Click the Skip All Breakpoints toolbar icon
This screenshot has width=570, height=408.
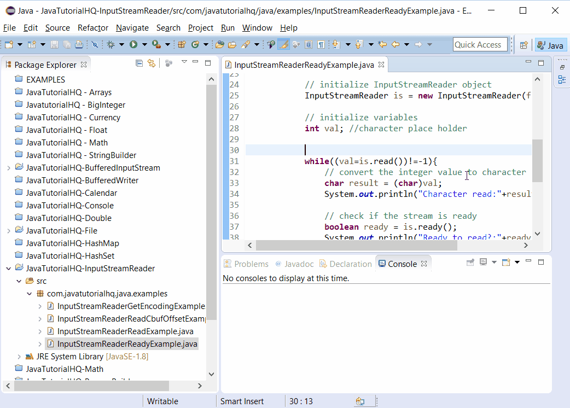click(x=95, y=44)
